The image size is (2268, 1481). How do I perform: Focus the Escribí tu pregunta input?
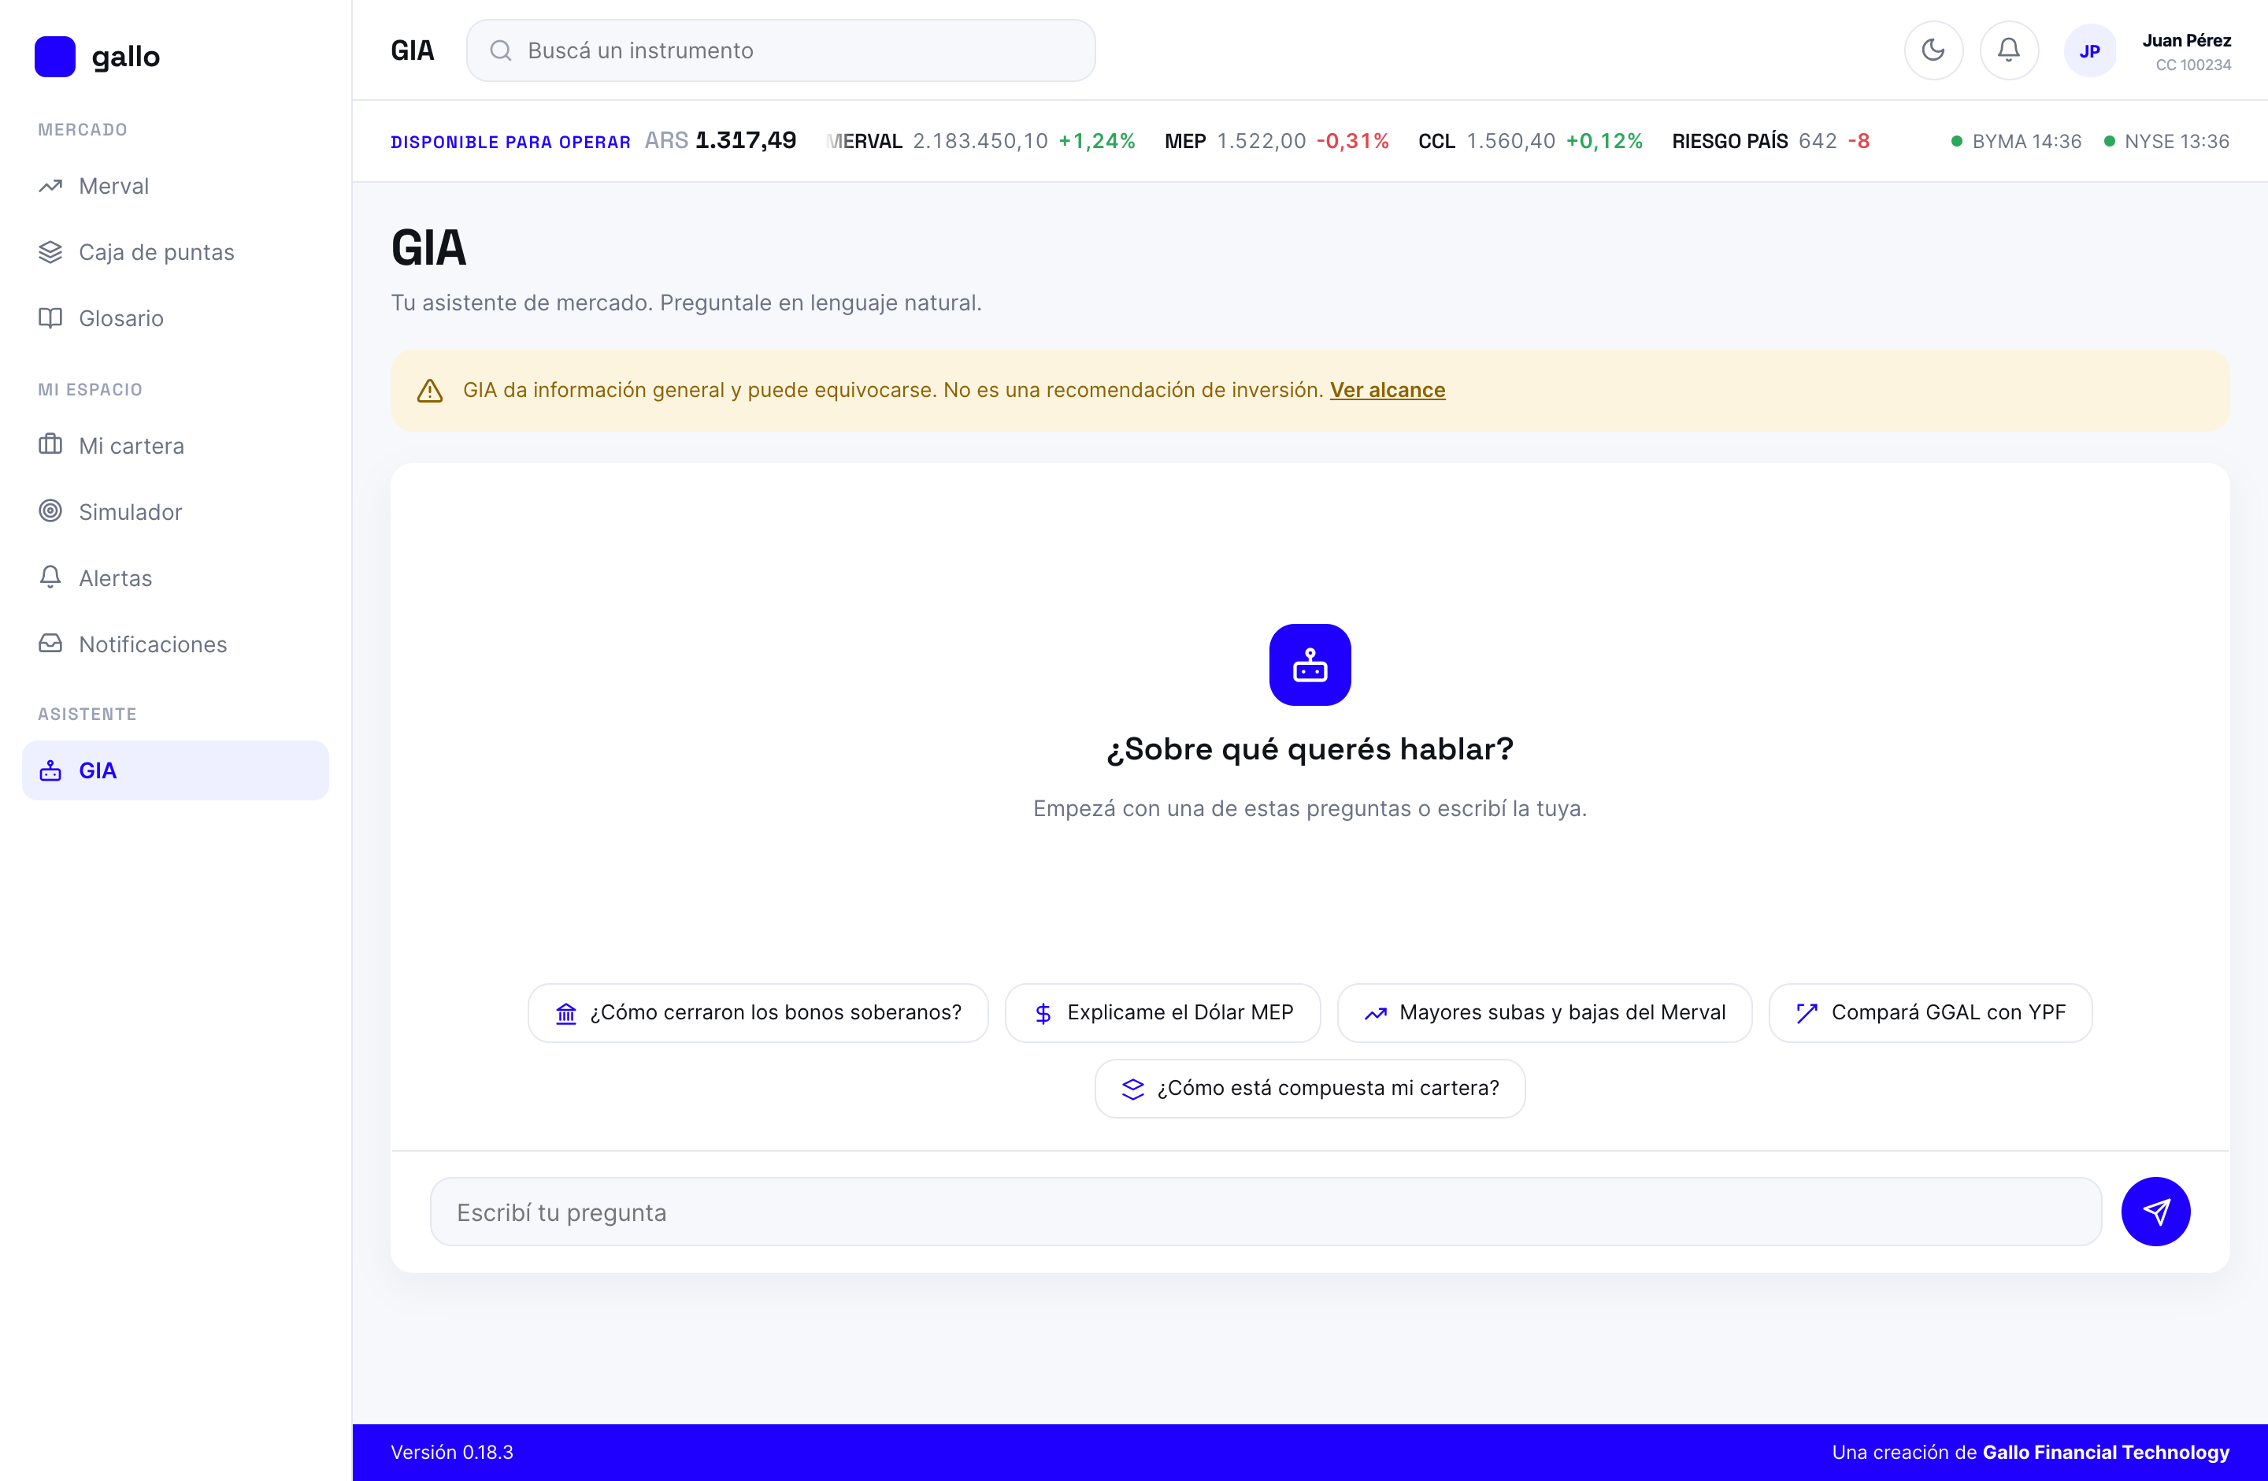tap(1266, 1212)
